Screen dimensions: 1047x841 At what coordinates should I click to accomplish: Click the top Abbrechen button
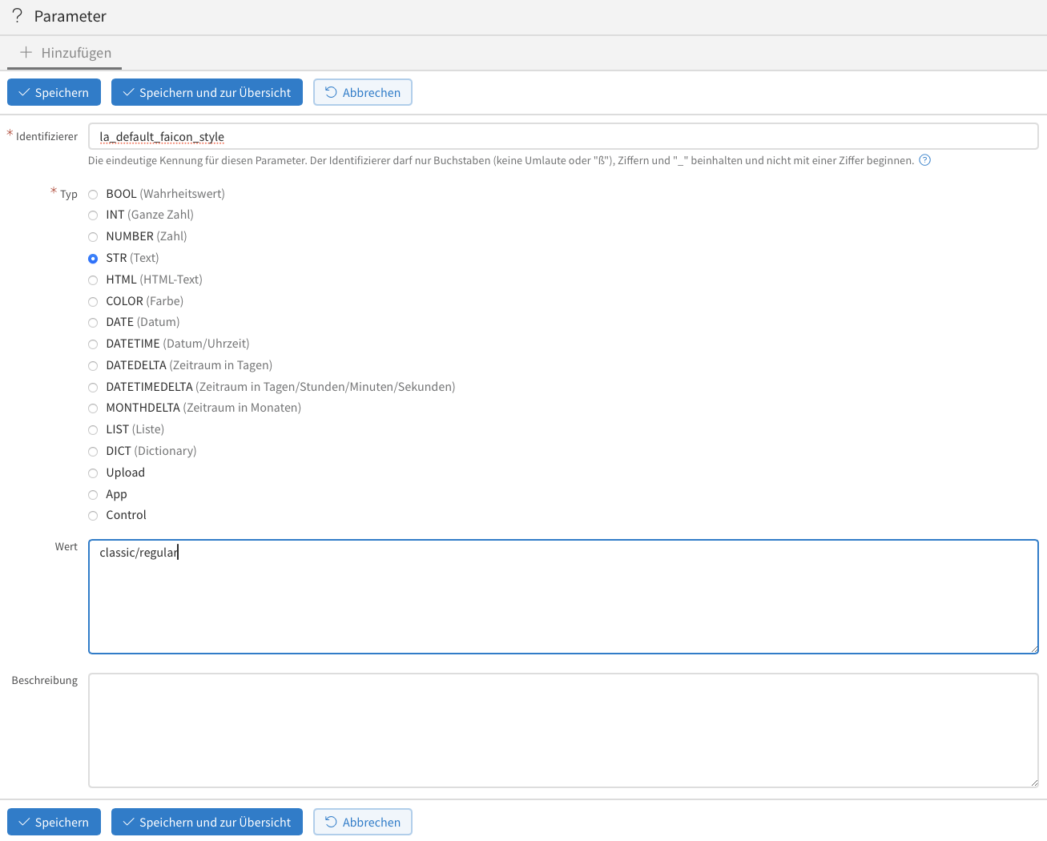coord(363,92)
